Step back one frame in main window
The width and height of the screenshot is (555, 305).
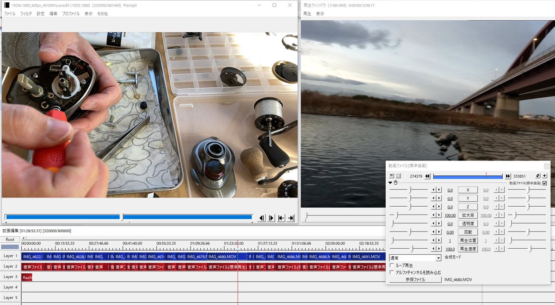[262, 218]
